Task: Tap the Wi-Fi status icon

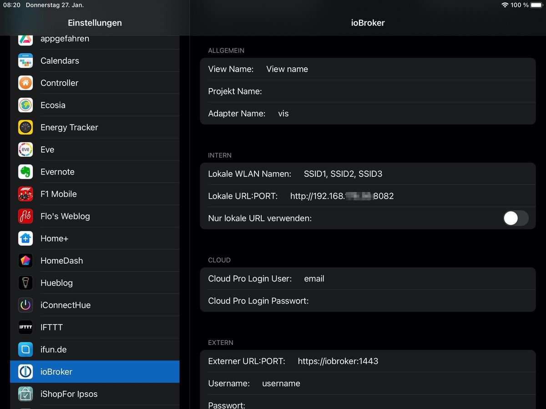Action: 505,5
